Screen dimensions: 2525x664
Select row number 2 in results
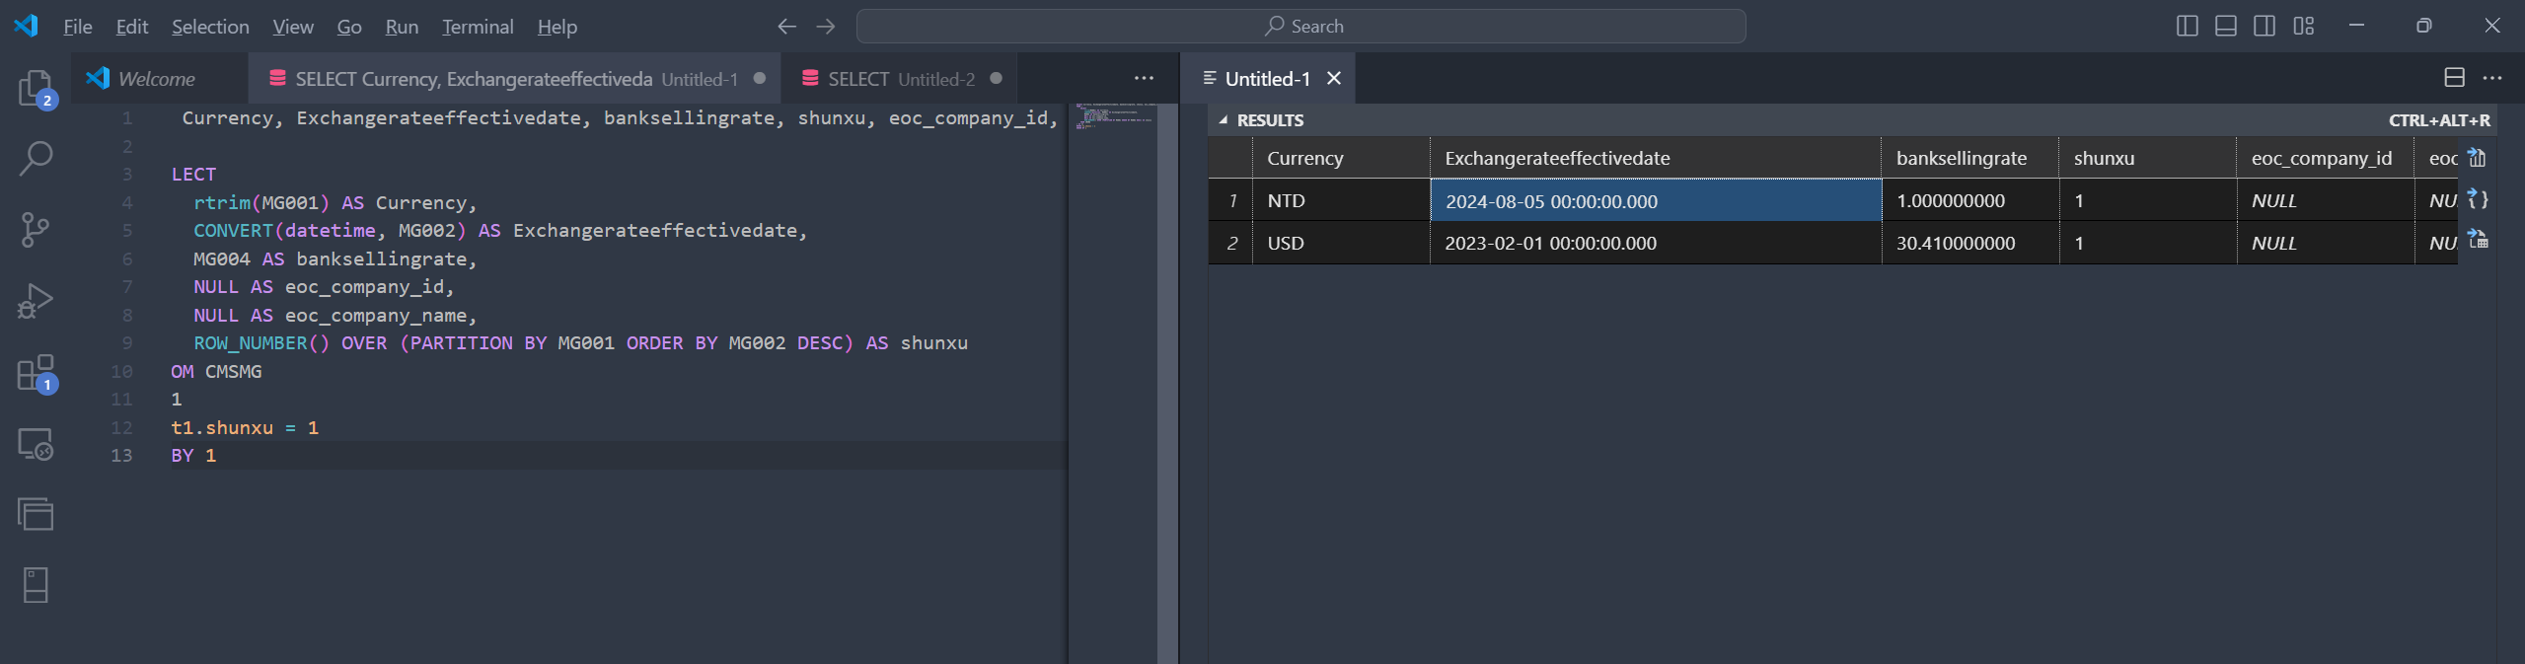(x=1231, y=243)
